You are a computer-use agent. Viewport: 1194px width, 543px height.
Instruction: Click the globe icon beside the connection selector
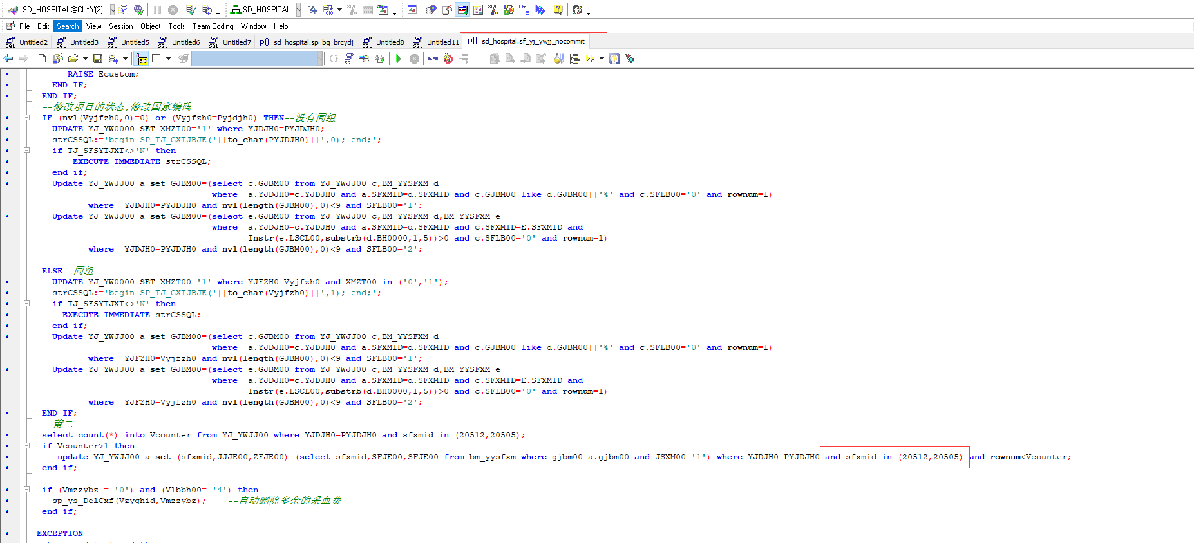coord(138,10)
